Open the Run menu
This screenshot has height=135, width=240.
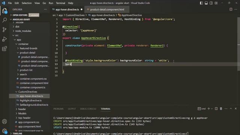tap(51, 3)
